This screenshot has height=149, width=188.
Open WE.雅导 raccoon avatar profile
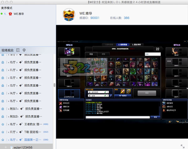coord(69,15)
